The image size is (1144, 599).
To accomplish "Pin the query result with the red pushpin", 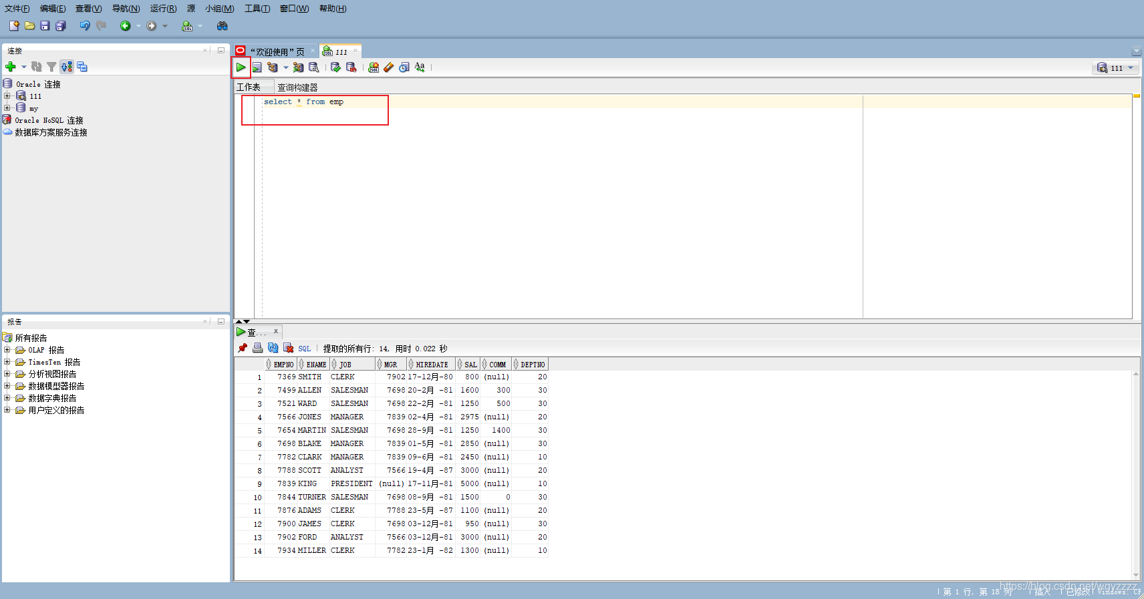I will (243, 348).
